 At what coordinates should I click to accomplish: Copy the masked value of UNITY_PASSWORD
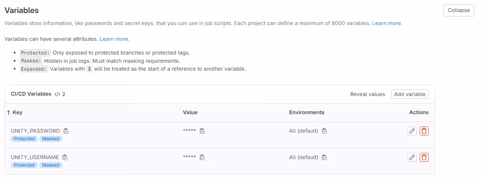(202, 131)
